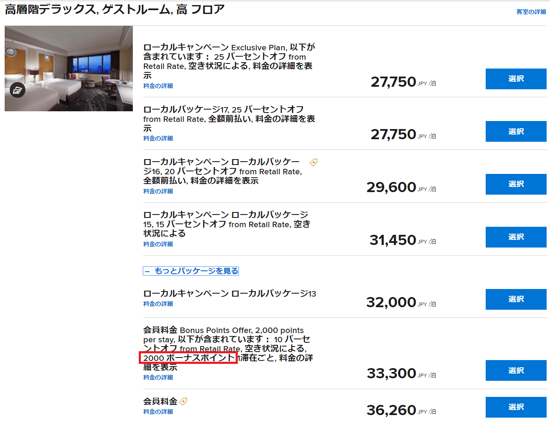Open 料金の詳細 for the ローカルパッケージ16 rate
Viewport: 550px width, 421px height.
(x=158, y=191)
